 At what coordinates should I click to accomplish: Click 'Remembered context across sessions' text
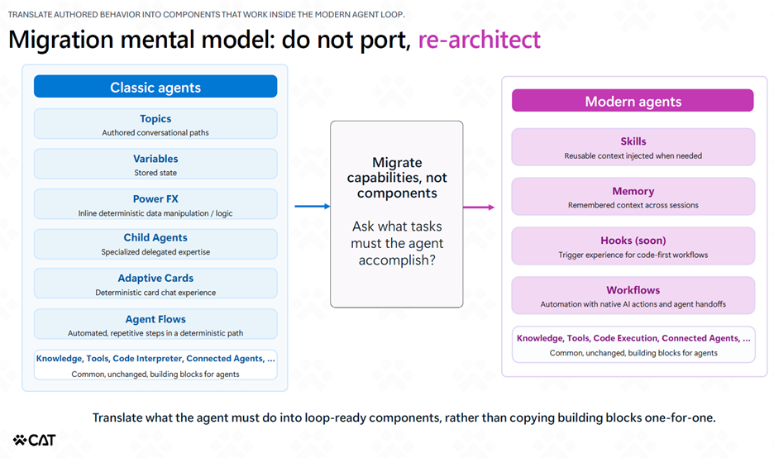633,205
